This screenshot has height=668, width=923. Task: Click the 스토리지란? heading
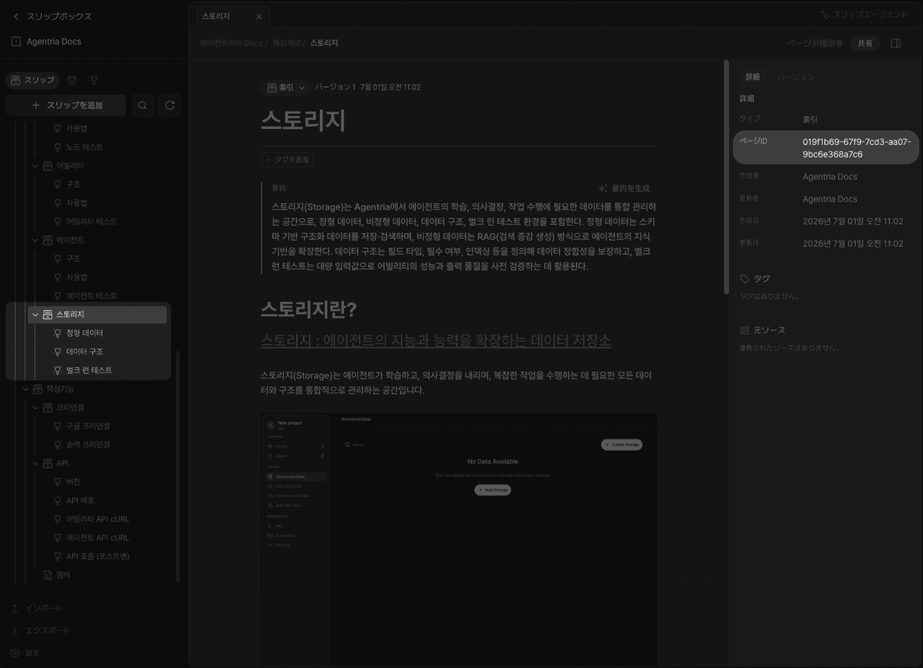(309, 309)
